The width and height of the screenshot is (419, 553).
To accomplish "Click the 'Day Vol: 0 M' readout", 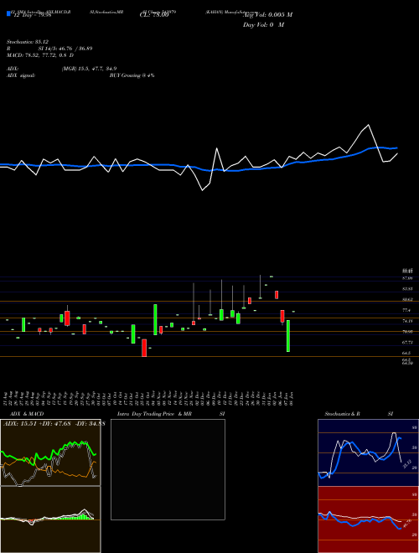I will tap(264, 25).
